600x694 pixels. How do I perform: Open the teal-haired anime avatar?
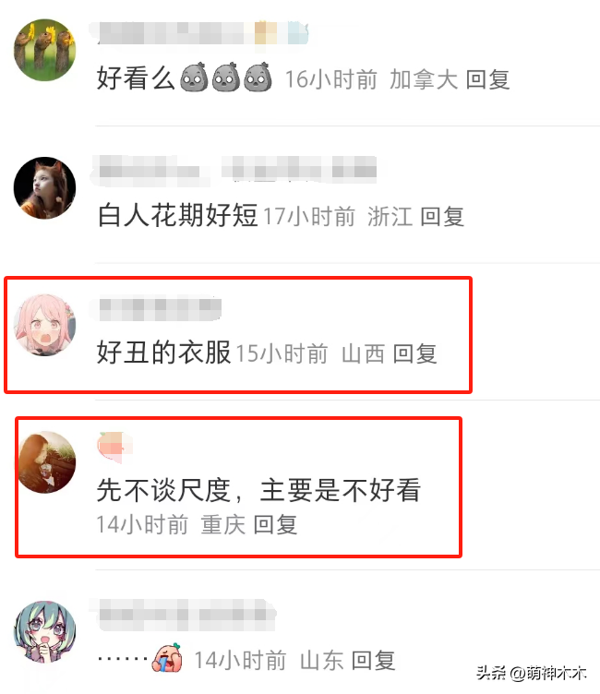[x=44, y=631]
